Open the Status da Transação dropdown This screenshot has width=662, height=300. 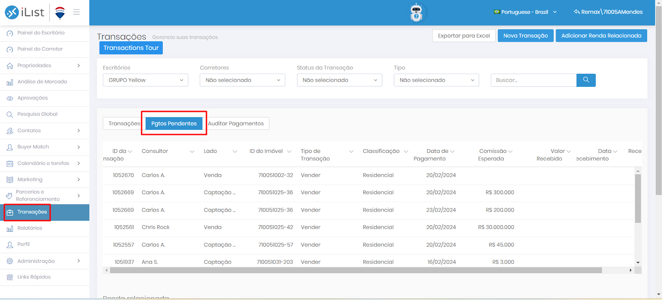(339, 80)
